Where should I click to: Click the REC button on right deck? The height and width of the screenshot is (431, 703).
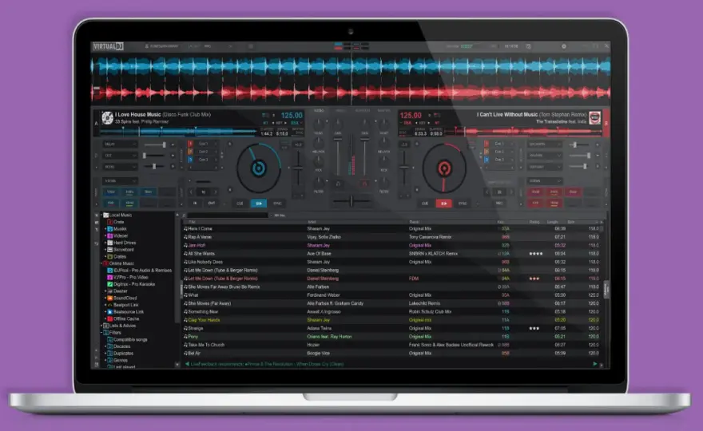pos(499,204)
